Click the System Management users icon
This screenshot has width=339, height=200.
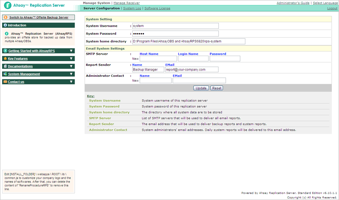tap(6, 74)
